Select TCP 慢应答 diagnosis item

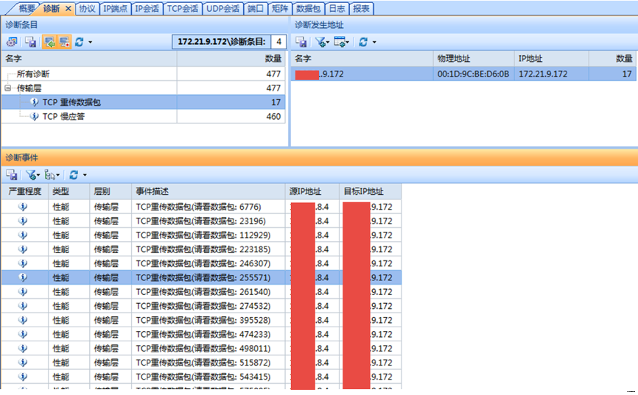143,116
